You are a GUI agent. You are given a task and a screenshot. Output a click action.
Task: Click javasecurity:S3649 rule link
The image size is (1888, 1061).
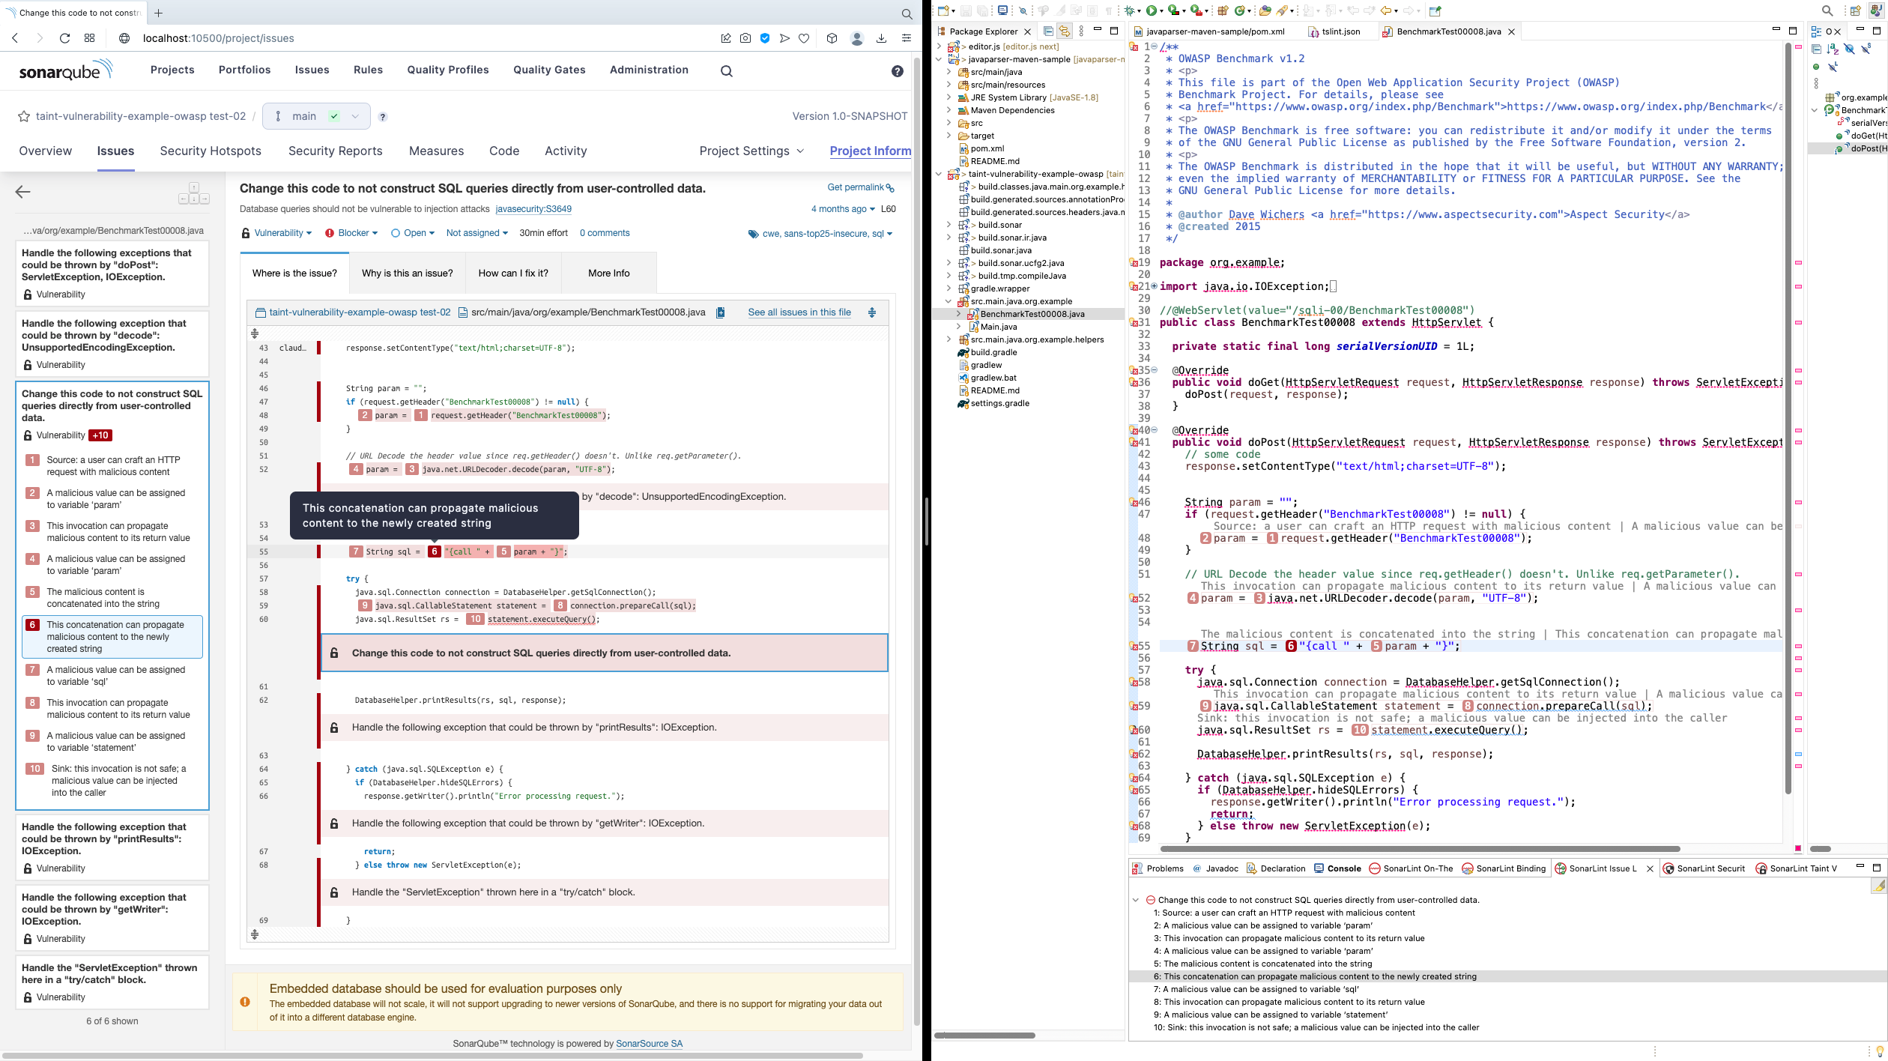[533, 209]
